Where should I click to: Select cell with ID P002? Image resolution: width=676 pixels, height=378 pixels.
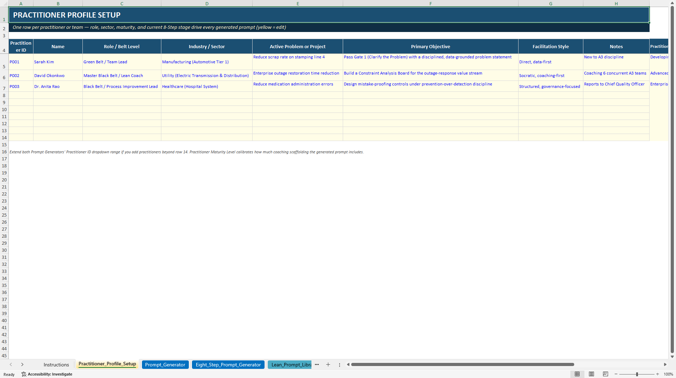pyautogui.click(x=21, y=76)
